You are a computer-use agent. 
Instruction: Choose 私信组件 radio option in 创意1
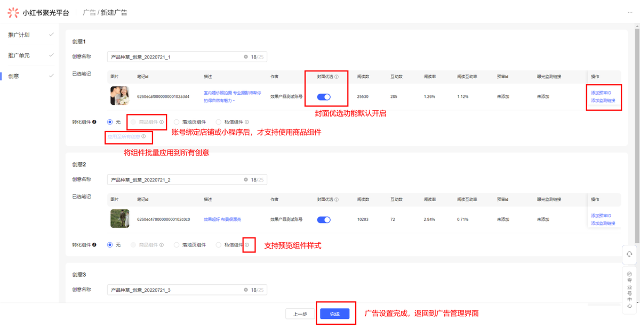[x=219, y=122]
